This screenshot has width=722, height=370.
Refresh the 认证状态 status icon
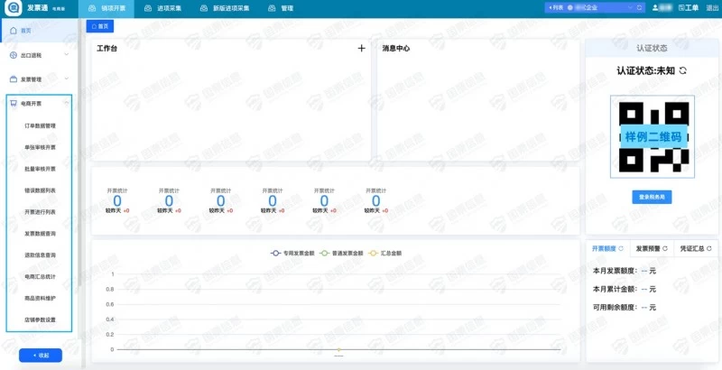(683, 70)
